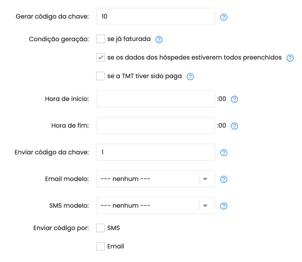Click help icon next to Email modelo
The height and width of the screenshot is (262, 302).
coord(224,179)
